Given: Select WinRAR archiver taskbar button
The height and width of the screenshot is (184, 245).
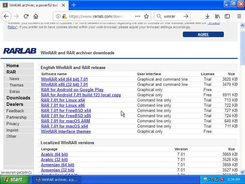Looking at the screenshot, I should 57,180.
